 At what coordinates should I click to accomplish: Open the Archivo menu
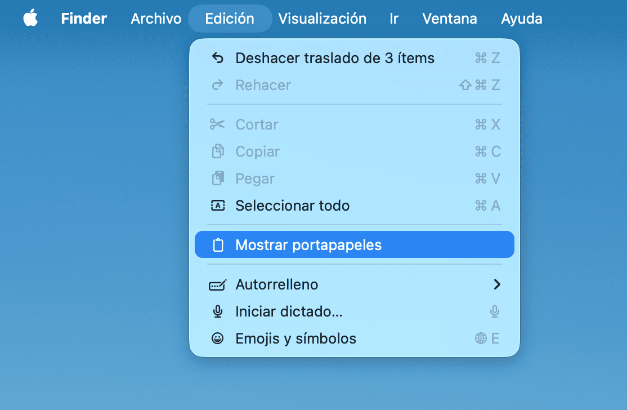(156, 19)
